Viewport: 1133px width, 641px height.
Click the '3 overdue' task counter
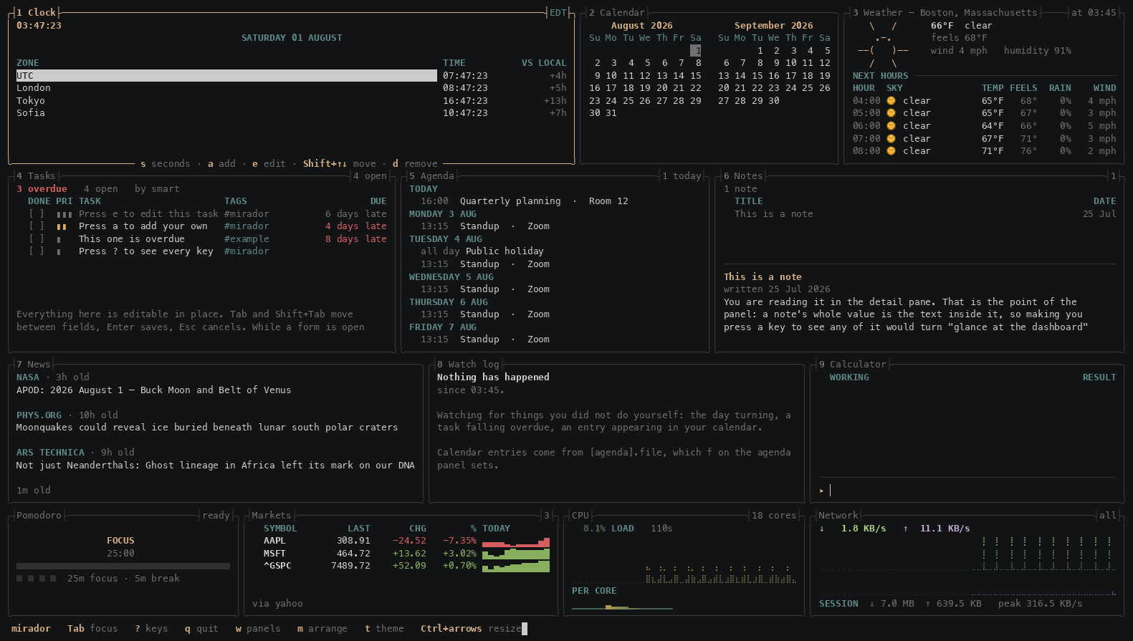(x=42, y=189)
